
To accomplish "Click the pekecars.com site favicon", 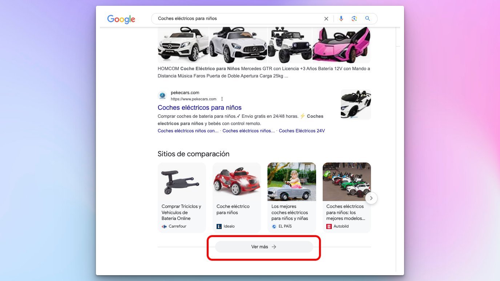I will [x=162, y=96].
